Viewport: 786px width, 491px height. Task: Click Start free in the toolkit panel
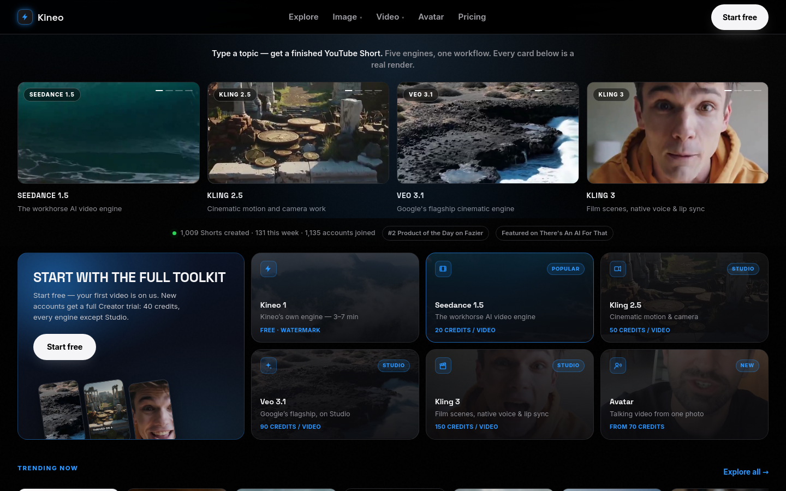pyautogui.click(x=64, y=347)
